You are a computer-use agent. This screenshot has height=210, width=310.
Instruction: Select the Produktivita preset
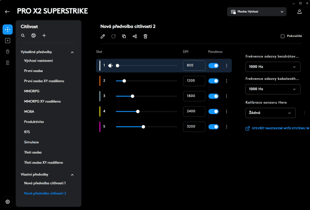pos(34,122)
